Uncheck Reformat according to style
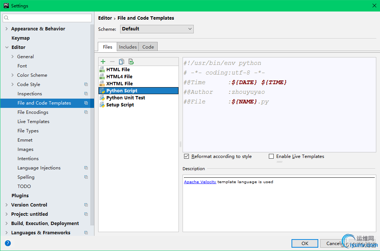 click(186, 156)
